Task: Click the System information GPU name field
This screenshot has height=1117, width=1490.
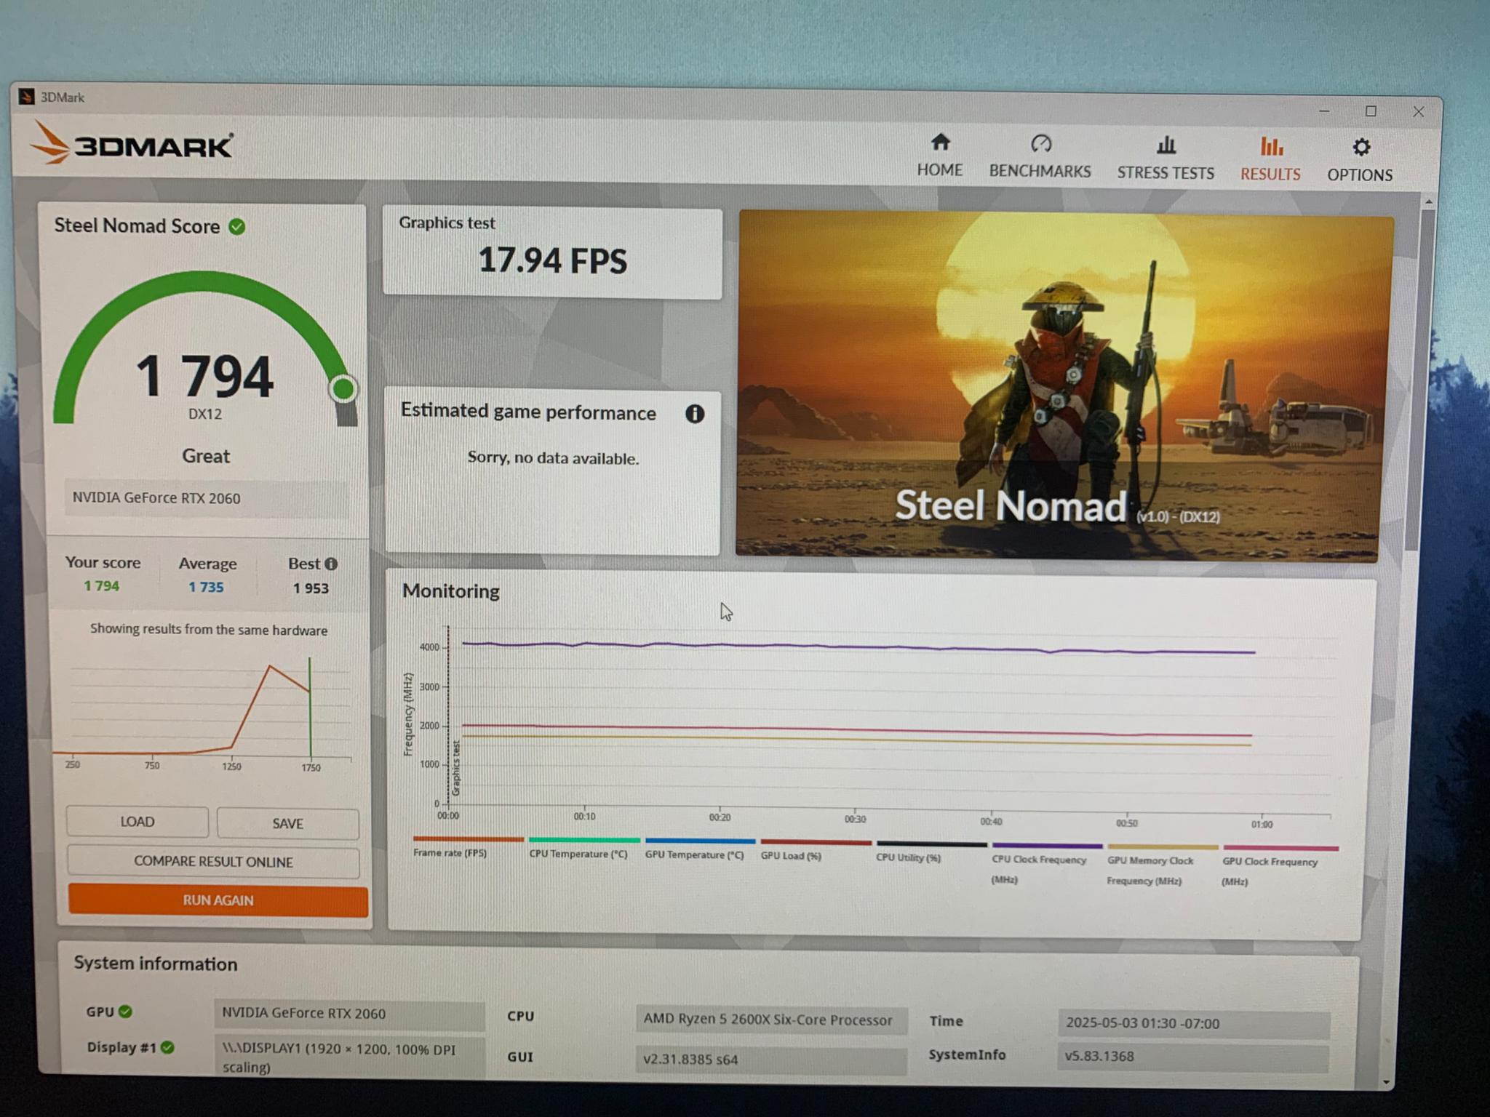Action: point(349,1014)
